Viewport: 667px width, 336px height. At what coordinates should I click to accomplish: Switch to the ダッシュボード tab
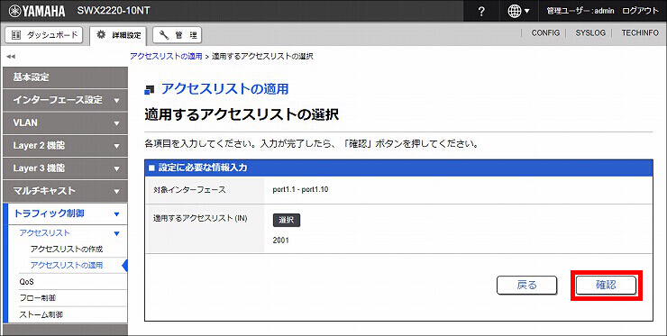coord(45,35)
